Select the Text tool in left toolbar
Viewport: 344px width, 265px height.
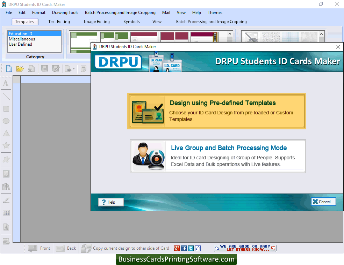[6, 83]
